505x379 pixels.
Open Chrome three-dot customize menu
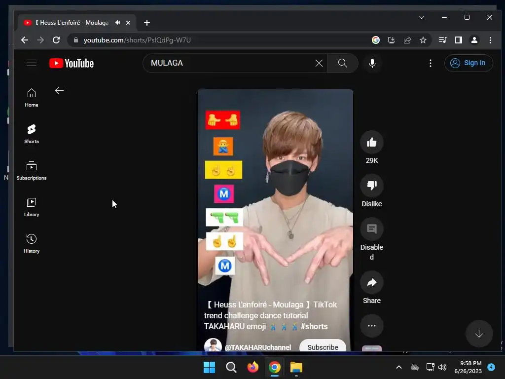pyautogui.click(x=490, y=40)
